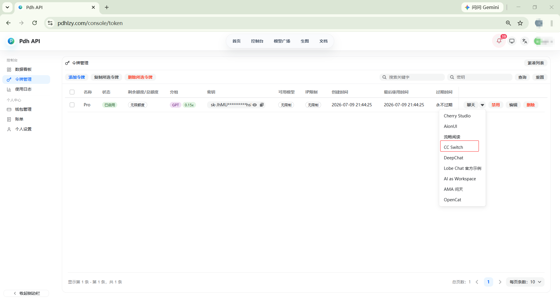The image size is (560, 300).
Task: Check the Pro token row checkbox
Action: (72, 105)
